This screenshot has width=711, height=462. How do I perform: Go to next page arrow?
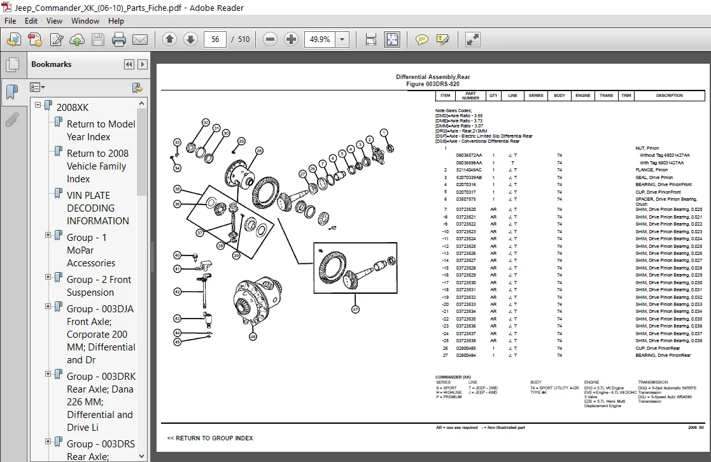[x=190, y=40]
